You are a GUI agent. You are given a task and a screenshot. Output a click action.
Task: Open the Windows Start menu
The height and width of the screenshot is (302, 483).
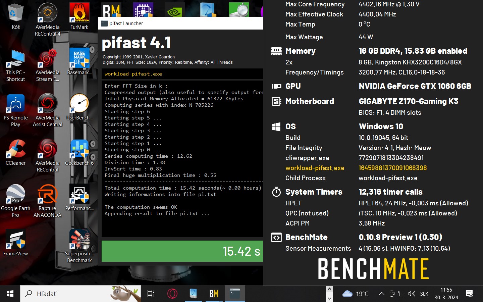tap(10, 294)
